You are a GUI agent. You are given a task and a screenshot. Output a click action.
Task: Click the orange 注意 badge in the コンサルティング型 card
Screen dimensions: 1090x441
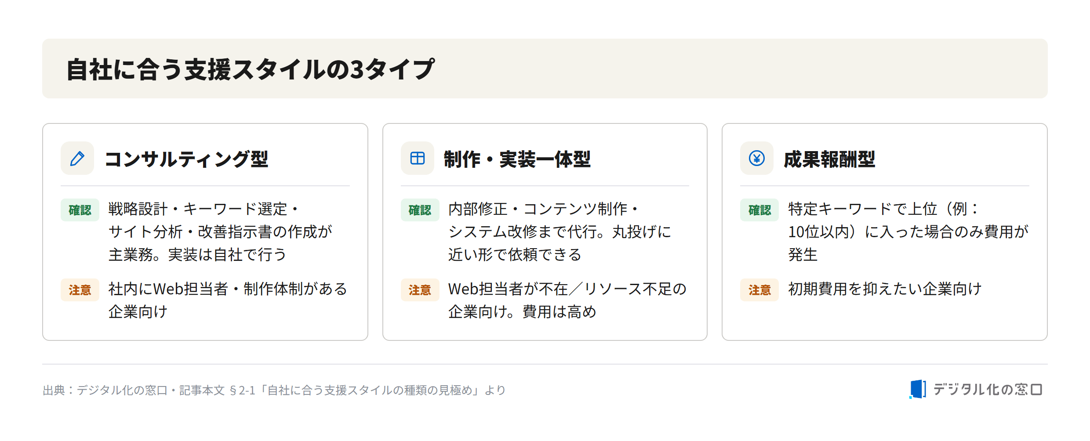(80, 290)
